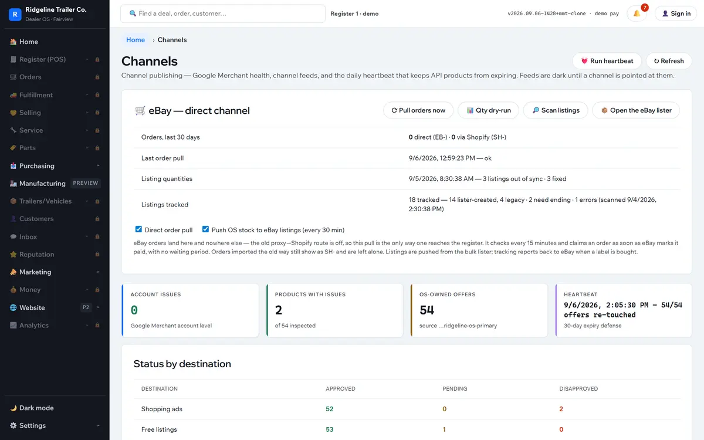Click the Orders cart icon in sidebar
The height and width of the screenshot is (440, 704).
point(13,77)
